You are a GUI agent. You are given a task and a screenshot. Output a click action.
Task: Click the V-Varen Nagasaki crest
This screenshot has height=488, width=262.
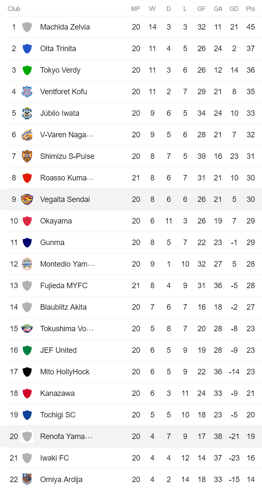(x=27, y=134)
